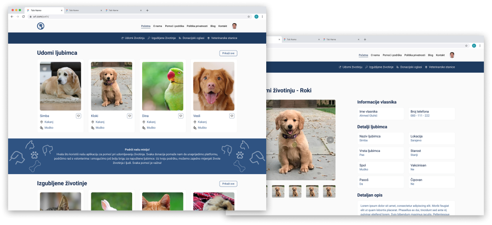Toggle the favorite heart on Simba's card

(78, 116)
